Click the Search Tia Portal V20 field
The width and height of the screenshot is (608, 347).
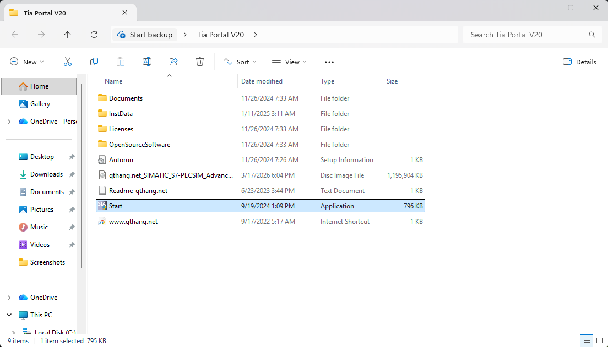(526, 35)
